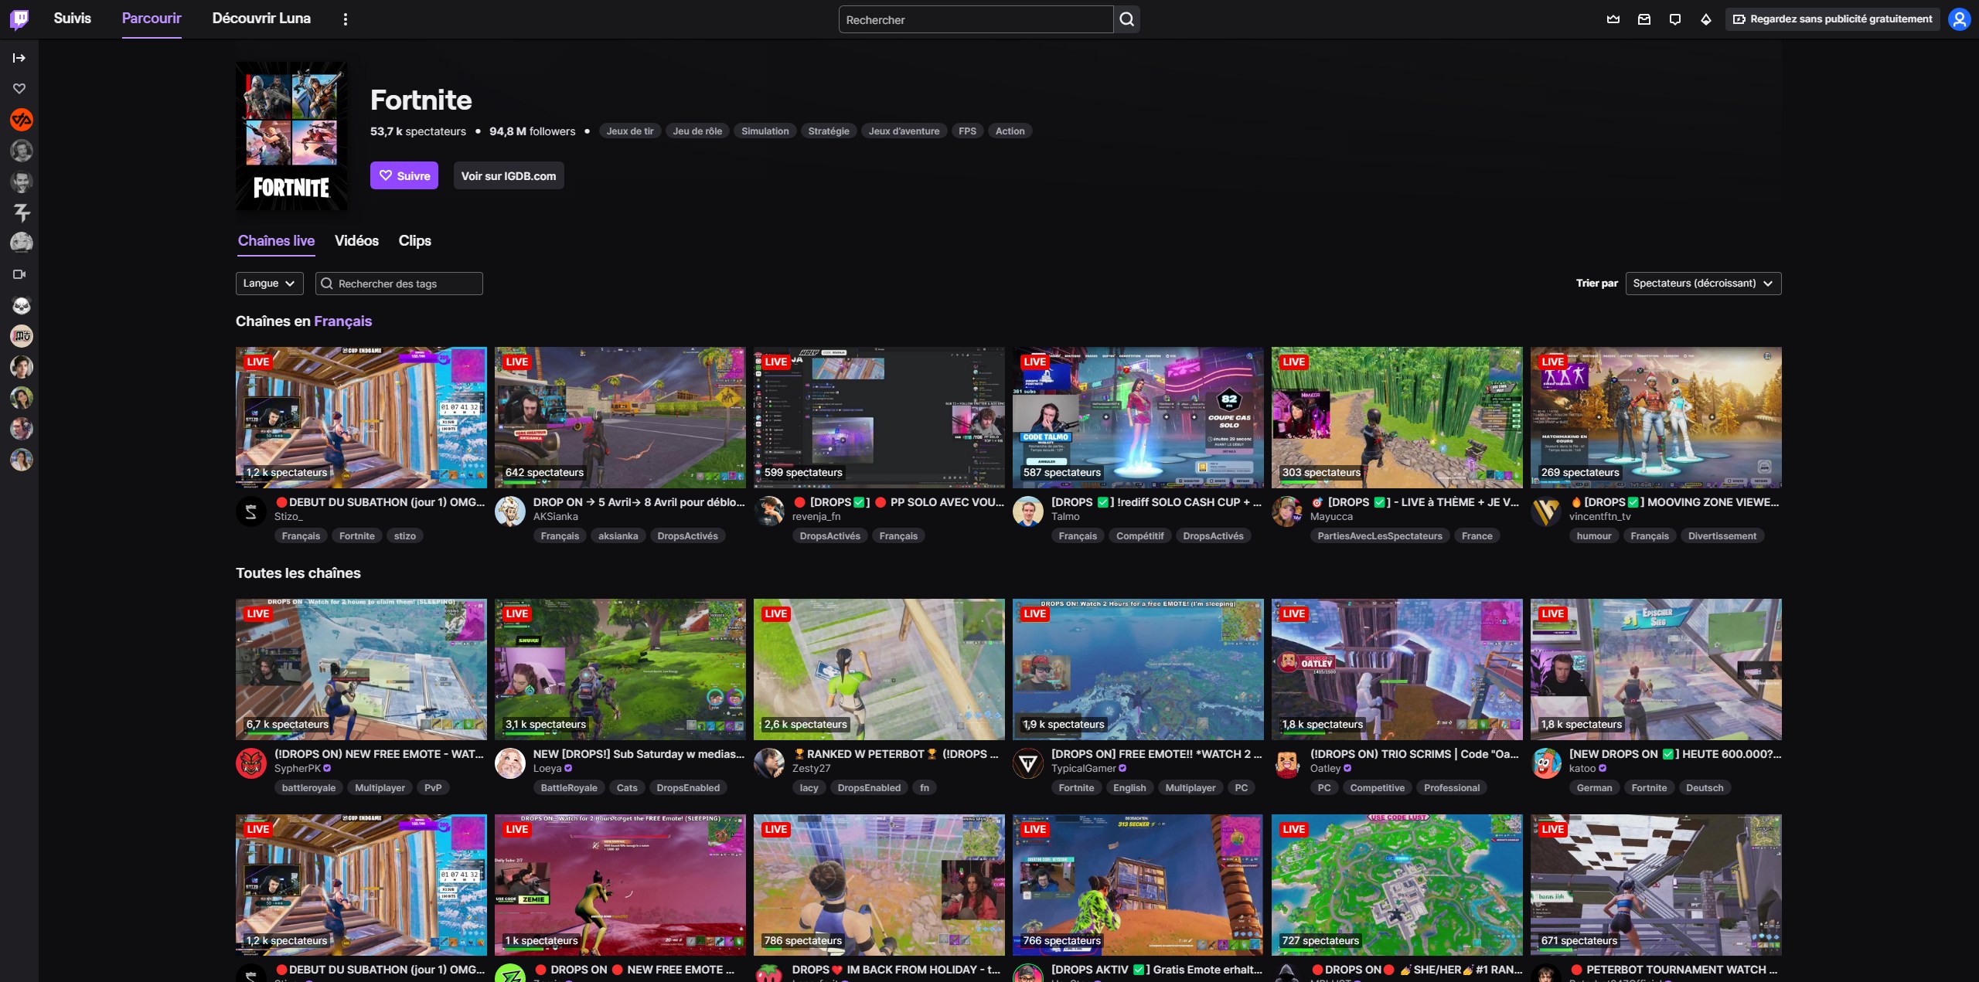Image resolution: width=1979 pixels, height=982 pixels.
Task: Open the Prime Gaming crown icon
Action: (x=1613, y=19)
